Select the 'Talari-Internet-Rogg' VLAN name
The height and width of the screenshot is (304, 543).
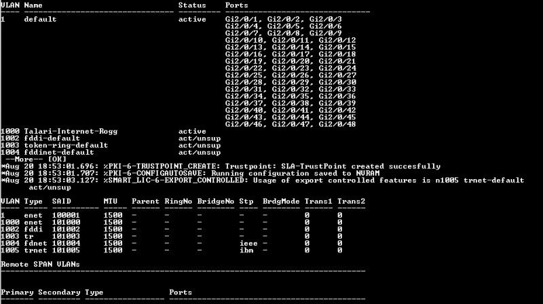pos(71,132)
